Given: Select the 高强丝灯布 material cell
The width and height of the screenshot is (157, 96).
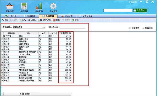Looking at the screenshot, I should 29,73.
